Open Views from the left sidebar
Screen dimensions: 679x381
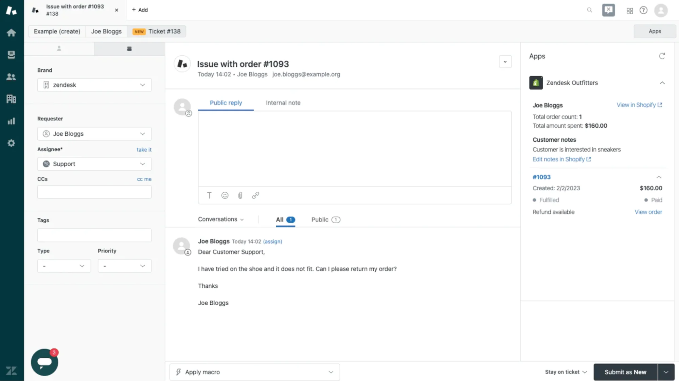(11, 55)
